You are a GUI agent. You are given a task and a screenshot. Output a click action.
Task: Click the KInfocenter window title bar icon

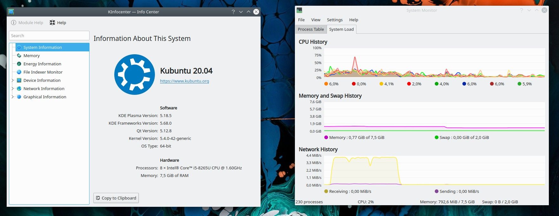click(x=11, y=12)
